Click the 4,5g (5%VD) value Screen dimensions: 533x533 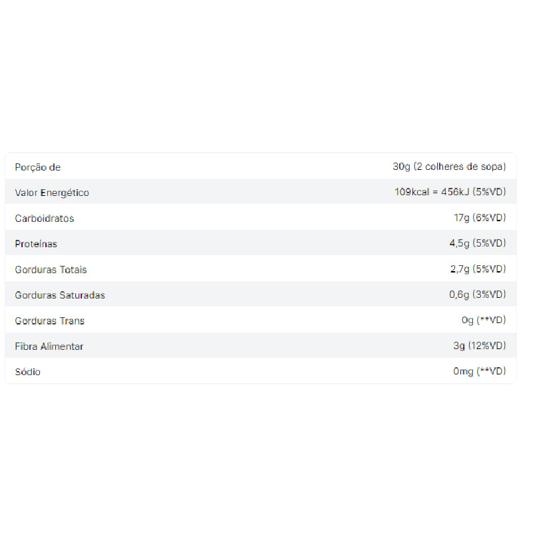478,243
